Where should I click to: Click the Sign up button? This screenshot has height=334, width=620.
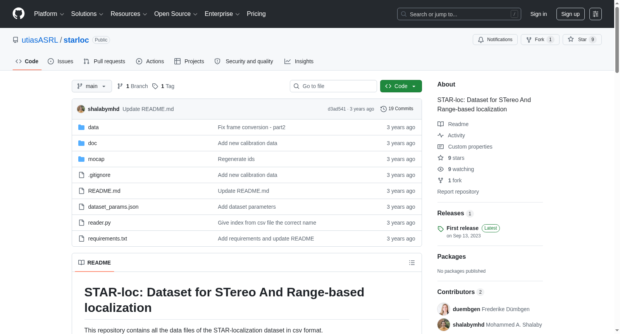tap(570, 14)
